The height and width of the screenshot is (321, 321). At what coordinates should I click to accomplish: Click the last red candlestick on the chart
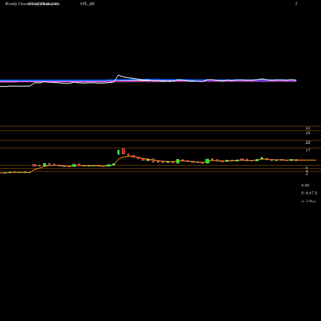click(x=297, y=160)
